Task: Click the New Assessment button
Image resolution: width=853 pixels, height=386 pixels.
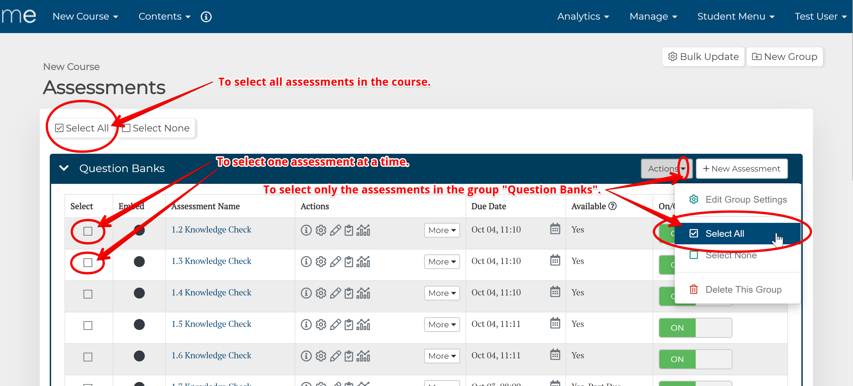Action: [741, 169]
